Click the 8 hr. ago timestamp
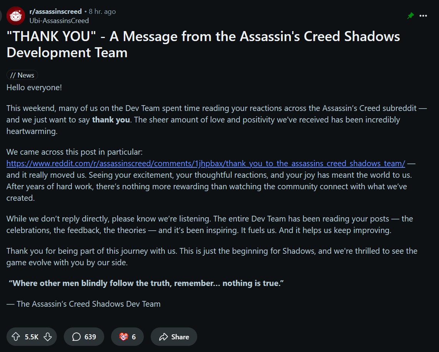 click(102, 12)
